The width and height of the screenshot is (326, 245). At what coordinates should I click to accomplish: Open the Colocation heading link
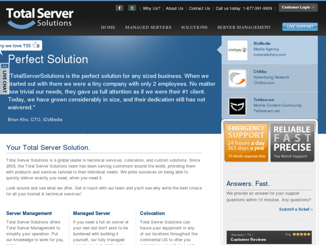[x=152, y=213]
